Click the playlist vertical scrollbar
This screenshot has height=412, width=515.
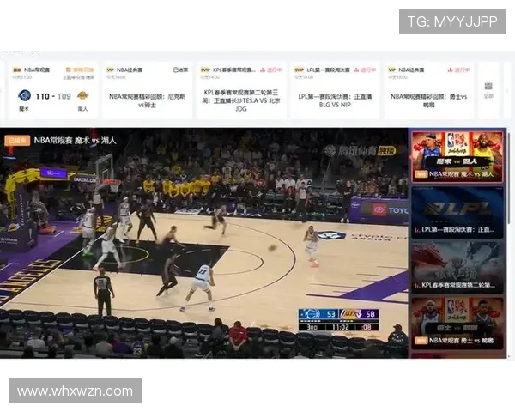click(509, 178)
